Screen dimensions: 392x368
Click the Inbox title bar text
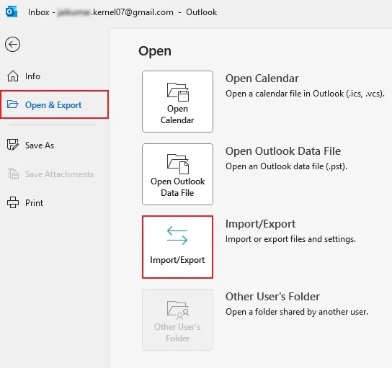(122, 12)
